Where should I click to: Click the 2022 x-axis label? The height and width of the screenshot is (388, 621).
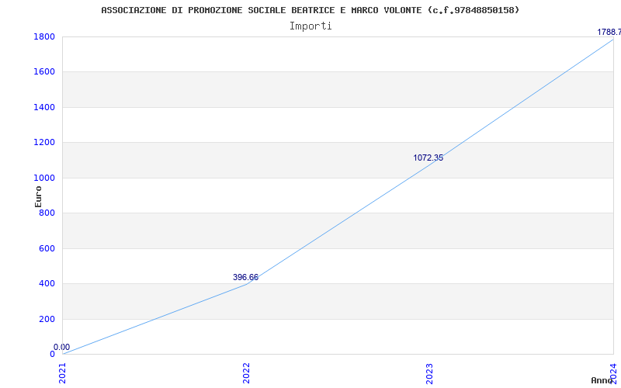[x=246, y=373]
